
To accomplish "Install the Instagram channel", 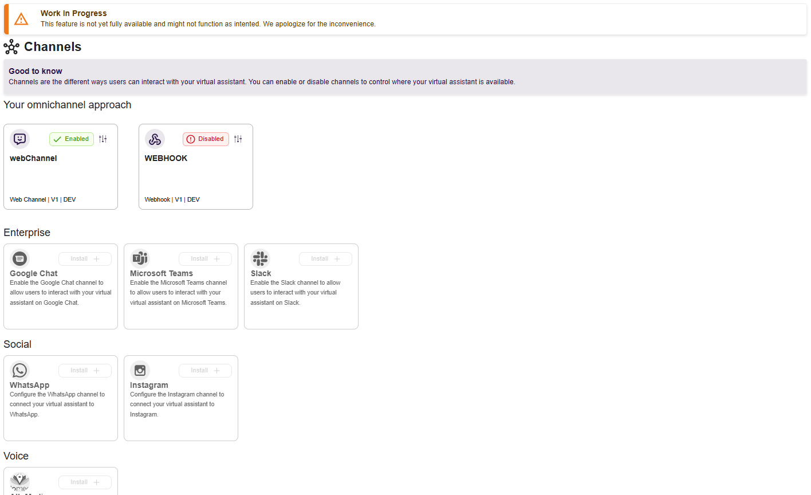I will 205,371.
